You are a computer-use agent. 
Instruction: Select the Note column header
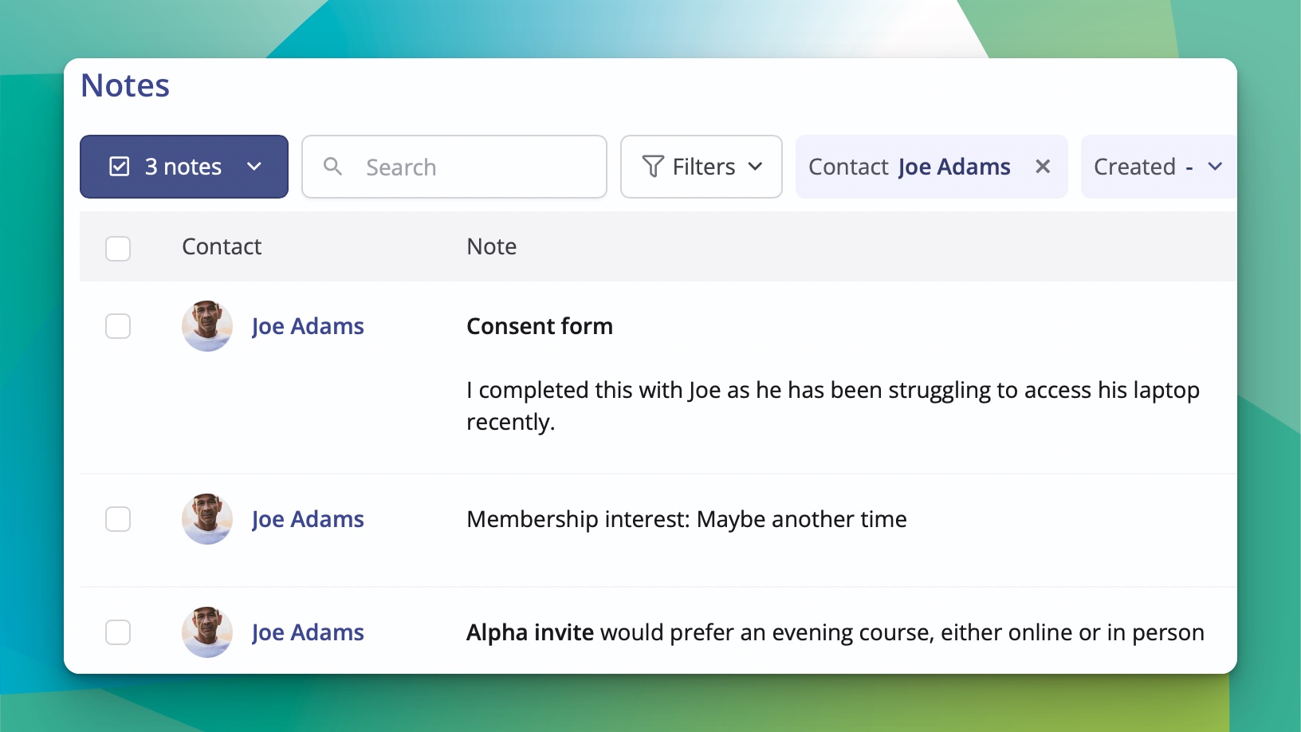[491, 246]
